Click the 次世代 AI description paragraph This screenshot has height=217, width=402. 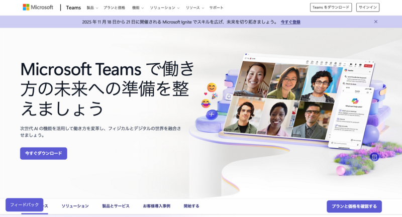(x=101, y=132)
